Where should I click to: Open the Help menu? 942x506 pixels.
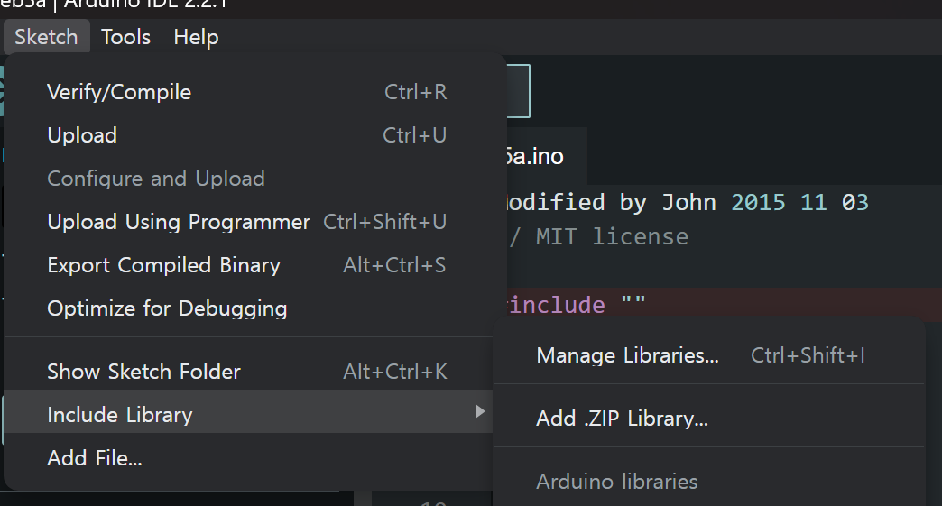[196, 37]
